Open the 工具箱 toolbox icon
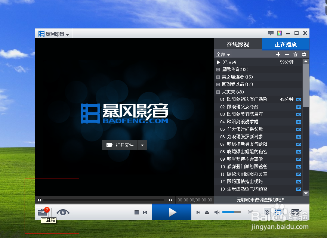This screenshot has height=238, width=327. point(43,212)
